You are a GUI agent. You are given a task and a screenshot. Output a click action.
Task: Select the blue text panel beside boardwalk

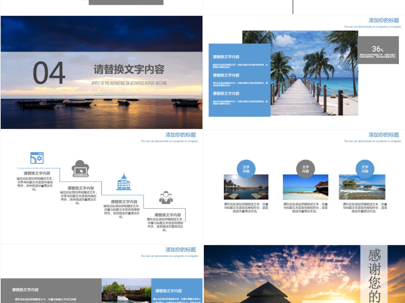[x=240, y=80]
